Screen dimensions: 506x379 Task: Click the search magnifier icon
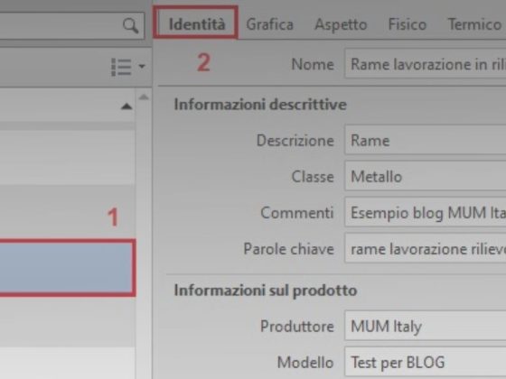point(131,25)
